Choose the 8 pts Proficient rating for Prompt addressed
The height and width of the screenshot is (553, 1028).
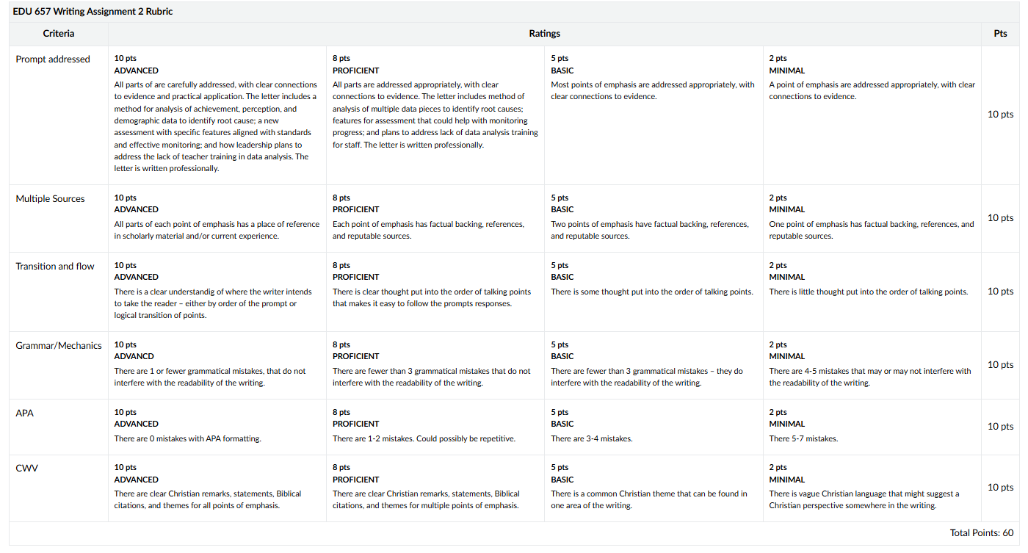point(435,115)
